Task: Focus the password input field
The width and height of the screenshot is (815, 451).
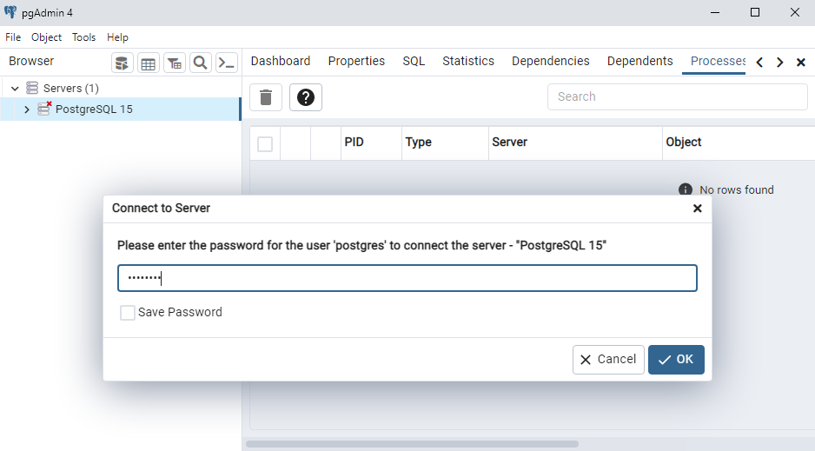Action: tap(407, 278)
